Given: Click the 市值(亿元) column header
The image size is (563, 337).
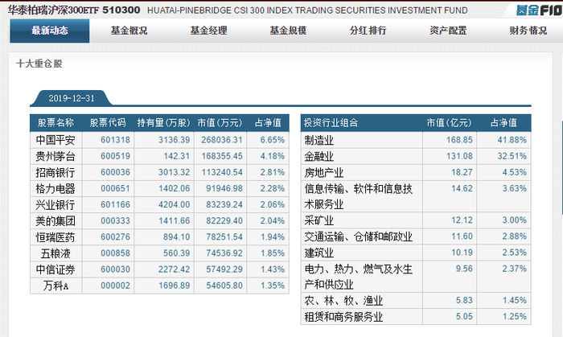Looking at the screenshot, I should [x=449, y=123].
